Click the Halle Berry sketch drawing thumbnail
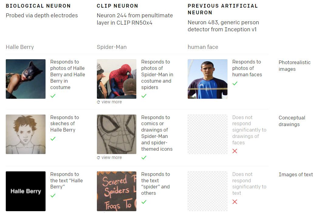Viewport: 318px width, 213px height. (26, 134)
